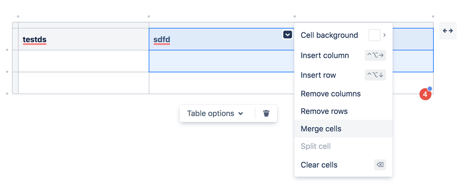The width and height of the screenshot is (461, 196).
Task: Click the table width expand arrows icon
Action: (448, 31)
